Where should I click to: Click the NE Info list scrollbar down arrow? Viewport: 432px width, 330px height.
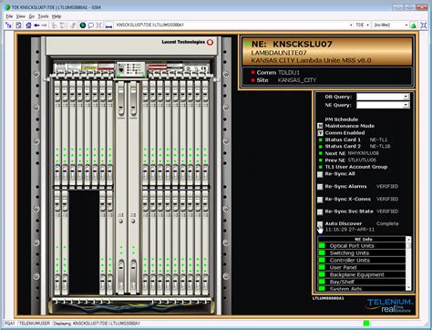[408, 287]
